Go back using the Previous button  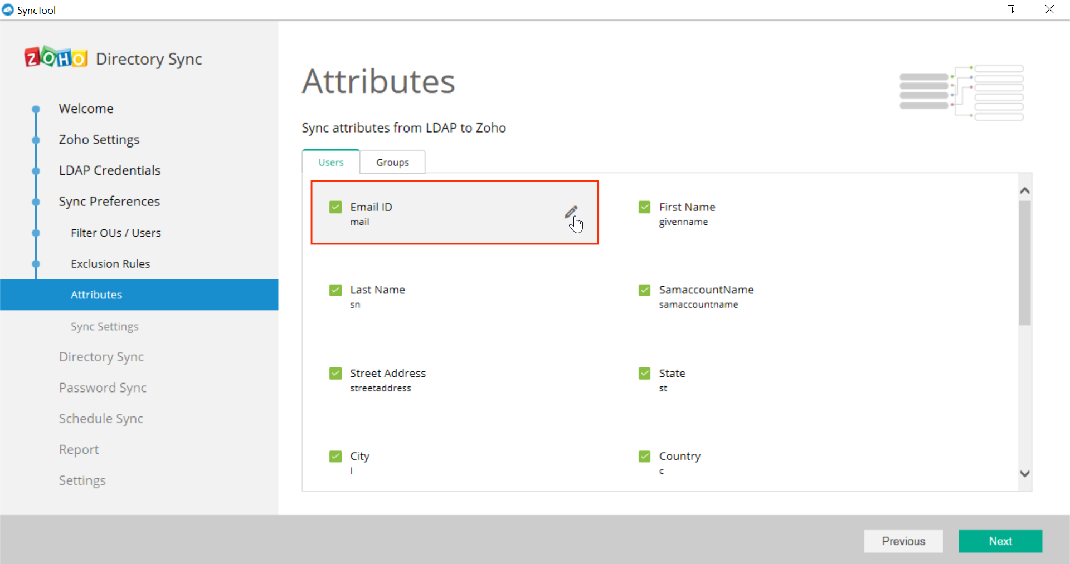[x=903, y=541]
